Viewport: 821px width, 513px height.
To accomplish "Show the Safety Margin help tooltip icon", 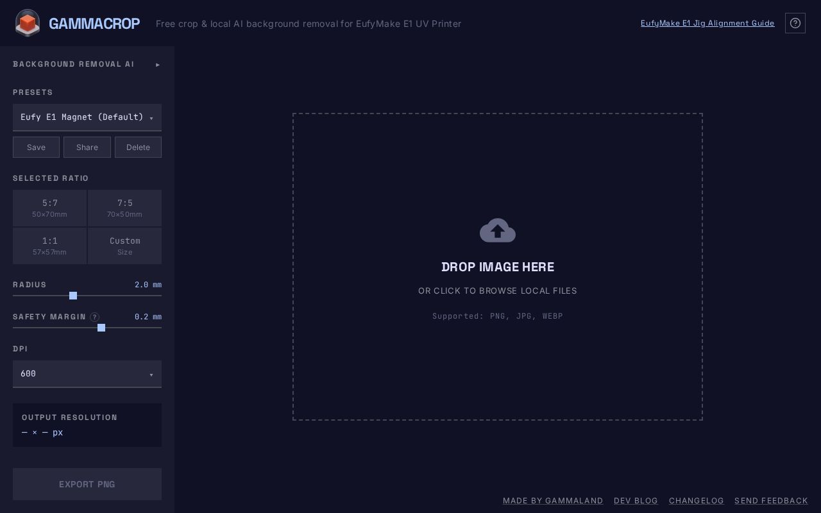I will click(x=94, y=317).
